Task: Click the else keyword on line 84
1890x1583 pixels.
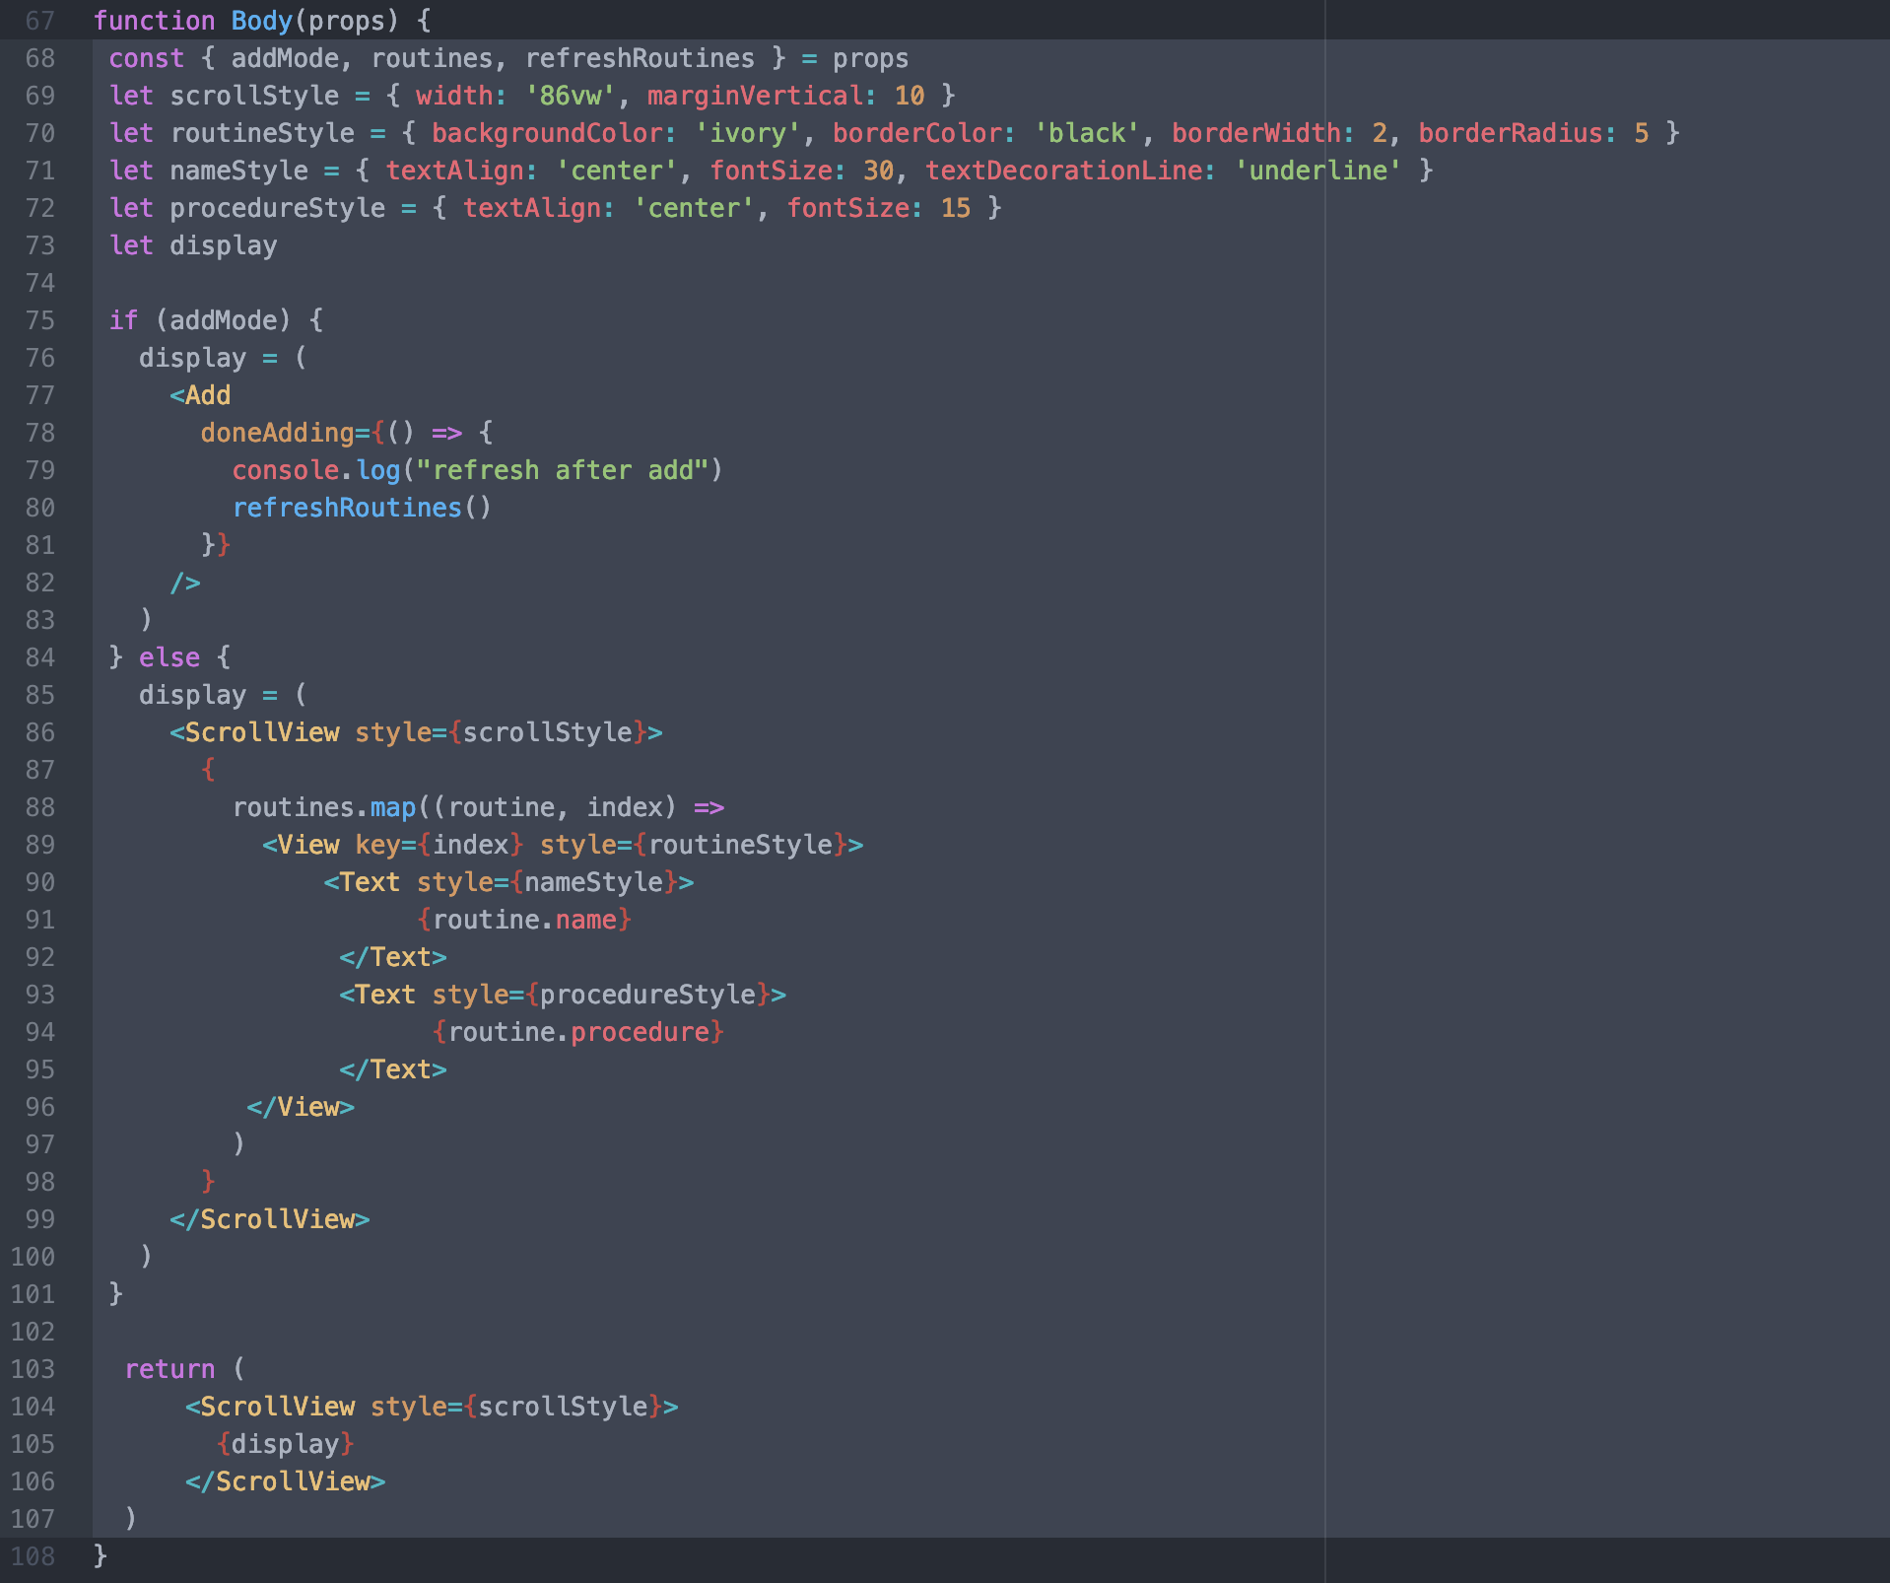Action: 169,657
